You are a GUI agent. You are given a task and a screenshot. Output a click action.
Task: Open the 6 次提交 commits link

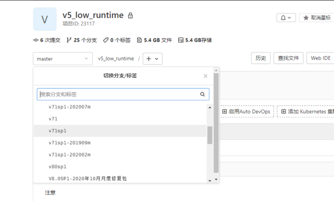47,40
